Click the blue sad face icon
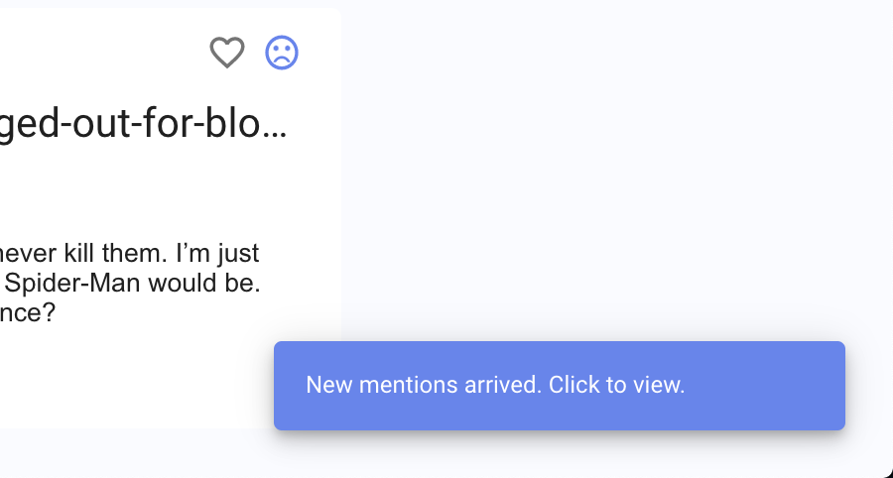This screenshot has width=893, height=478. (x=282, y=53)
